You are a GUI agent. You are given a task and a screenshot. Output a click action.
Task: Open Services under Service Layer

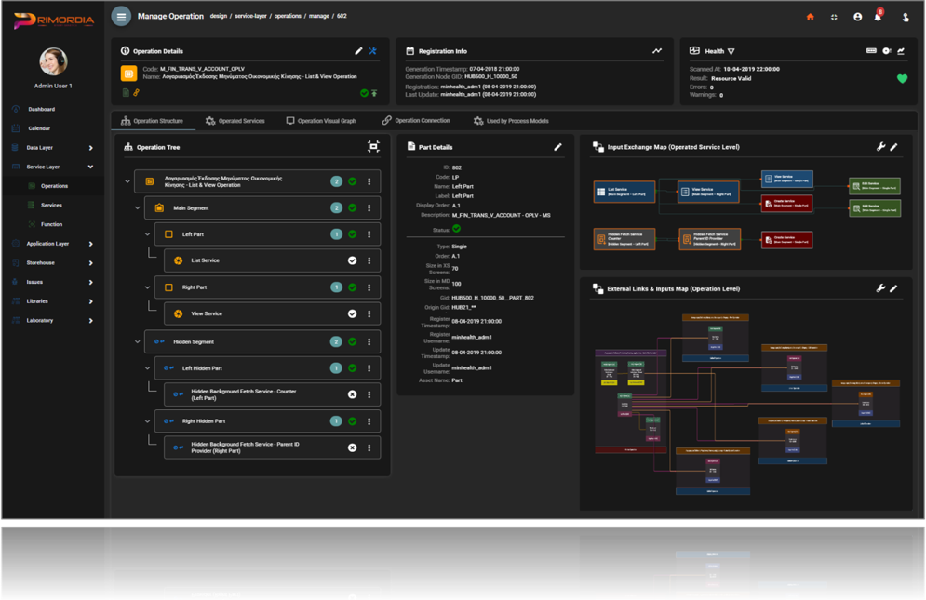[x=51, y=205]
